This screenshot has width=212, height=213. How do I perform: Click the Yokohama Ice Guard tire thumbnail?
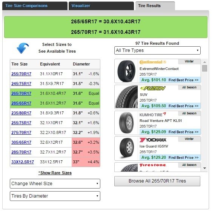(x=126, y=148)
